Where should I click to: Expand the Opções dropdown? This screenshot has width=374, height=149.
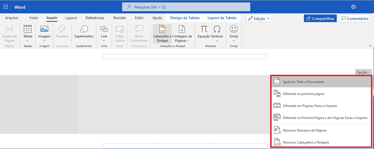click(x=363, y=72)
